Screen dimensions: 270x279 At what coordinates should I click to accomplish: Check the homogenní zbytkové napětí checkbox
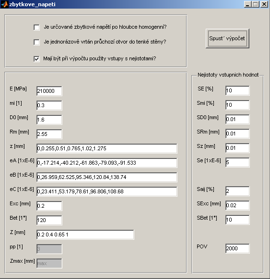point(36,27)
